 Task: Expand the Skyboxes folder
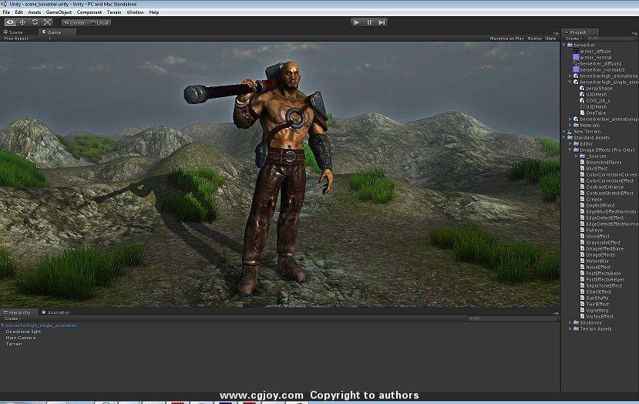(x=570, y=322)
